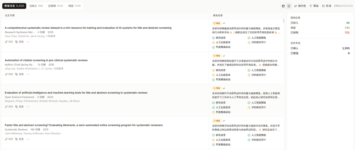This screenshot has height=150, width=355.
Task: Switch to the document layout view icon
Action: (289, 6)
